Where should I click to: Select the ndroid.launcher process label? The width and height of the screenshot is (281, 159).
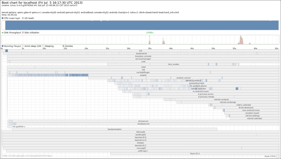199,88
